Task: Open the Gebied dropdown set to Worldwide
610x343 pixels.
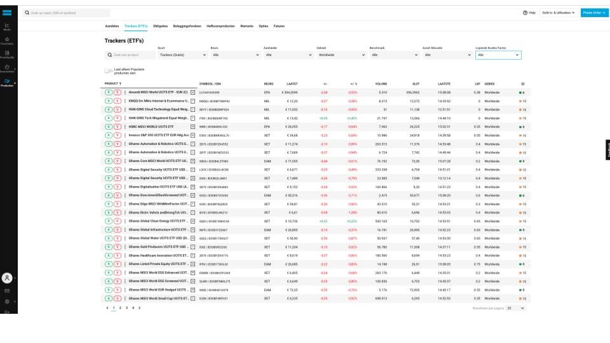Action: (341, 55)
